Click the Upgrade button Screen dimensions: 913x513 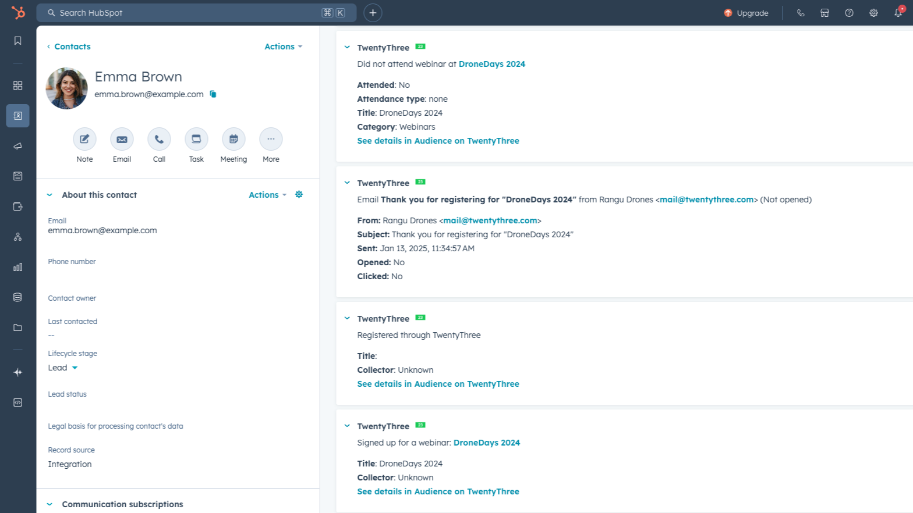pyautogui.click(x=746, y=13)
